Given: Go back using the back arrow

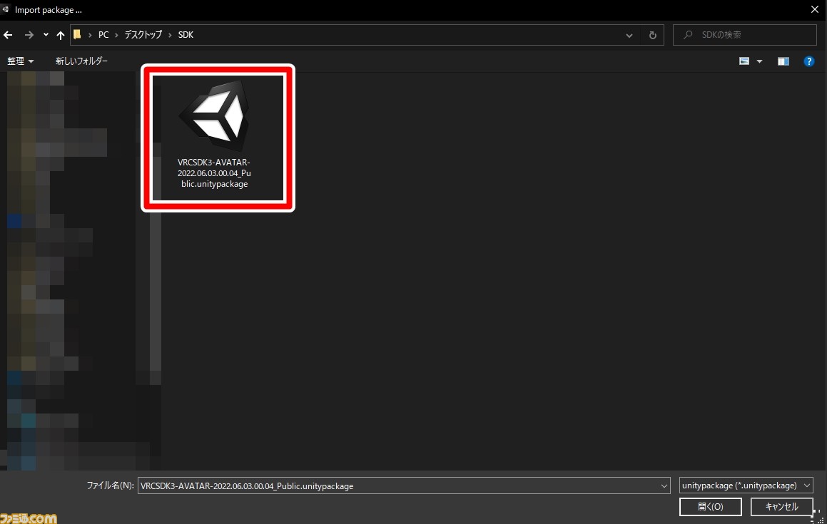Looking at the screenshot, I should coord(8,35).
